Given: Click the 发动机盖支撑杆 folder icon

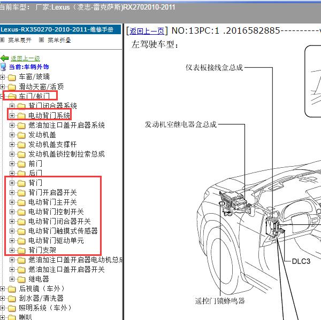Looking at the screenshot, I should pos(21,145).
